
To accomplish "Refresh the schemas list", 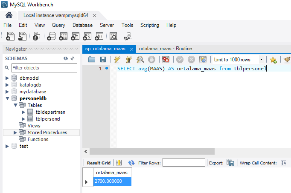I will pyautogui.click(x=66, y=58).
